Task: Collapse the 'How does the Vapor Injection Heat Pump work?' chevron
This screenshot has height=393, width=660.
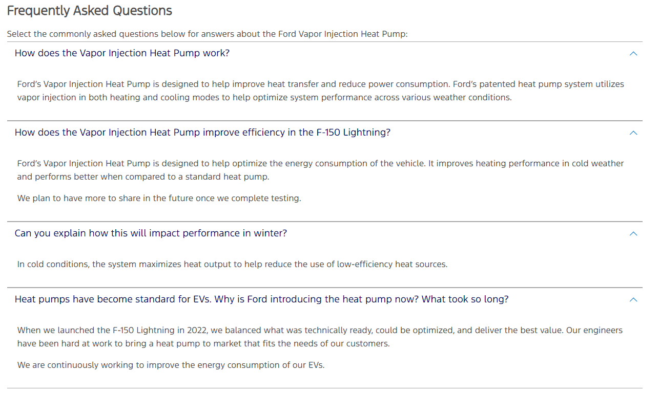Action: coord(633,53)
